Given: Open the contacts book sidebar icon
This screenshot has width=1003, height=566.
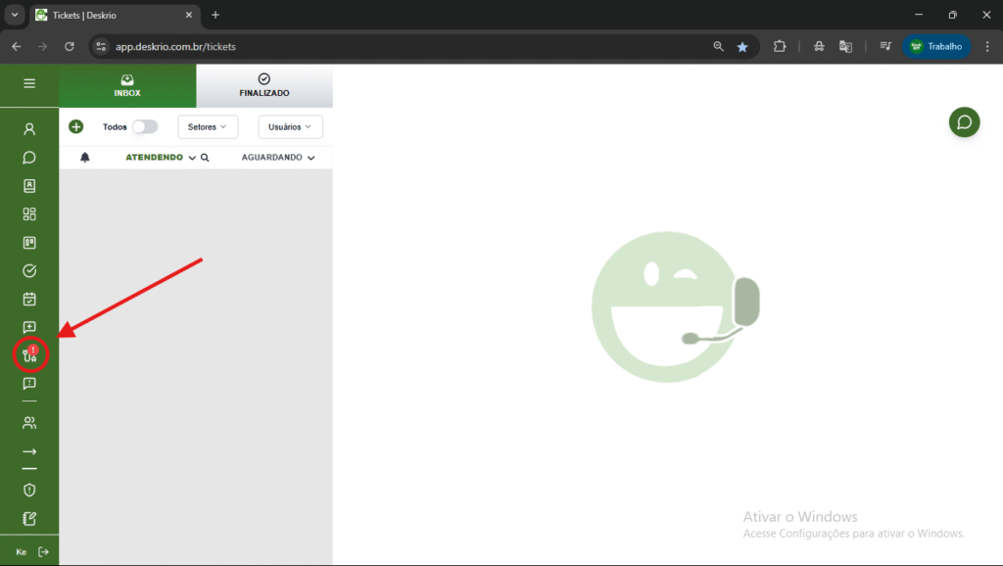Looking at the screenshot, I should (x=29, y=185).
